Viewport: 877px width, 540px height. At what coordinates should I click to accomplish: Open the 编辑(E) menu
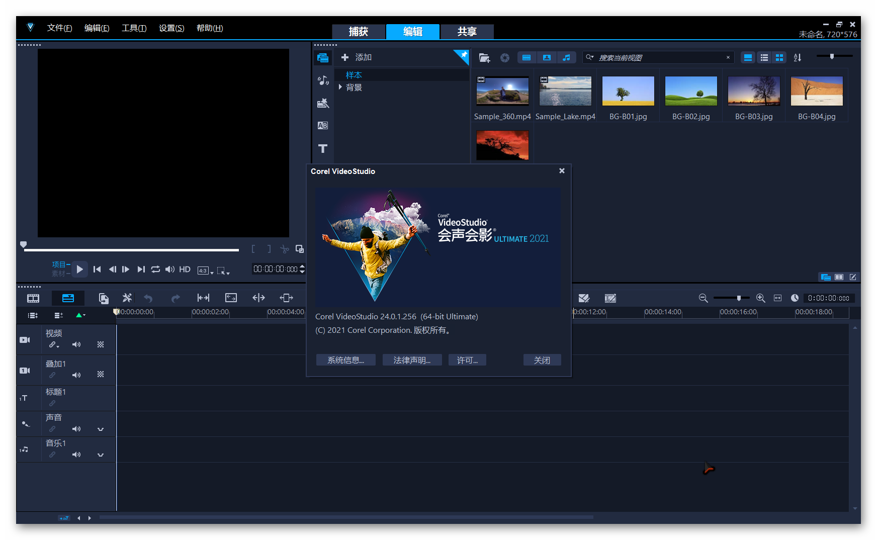[x=97, y=28]
